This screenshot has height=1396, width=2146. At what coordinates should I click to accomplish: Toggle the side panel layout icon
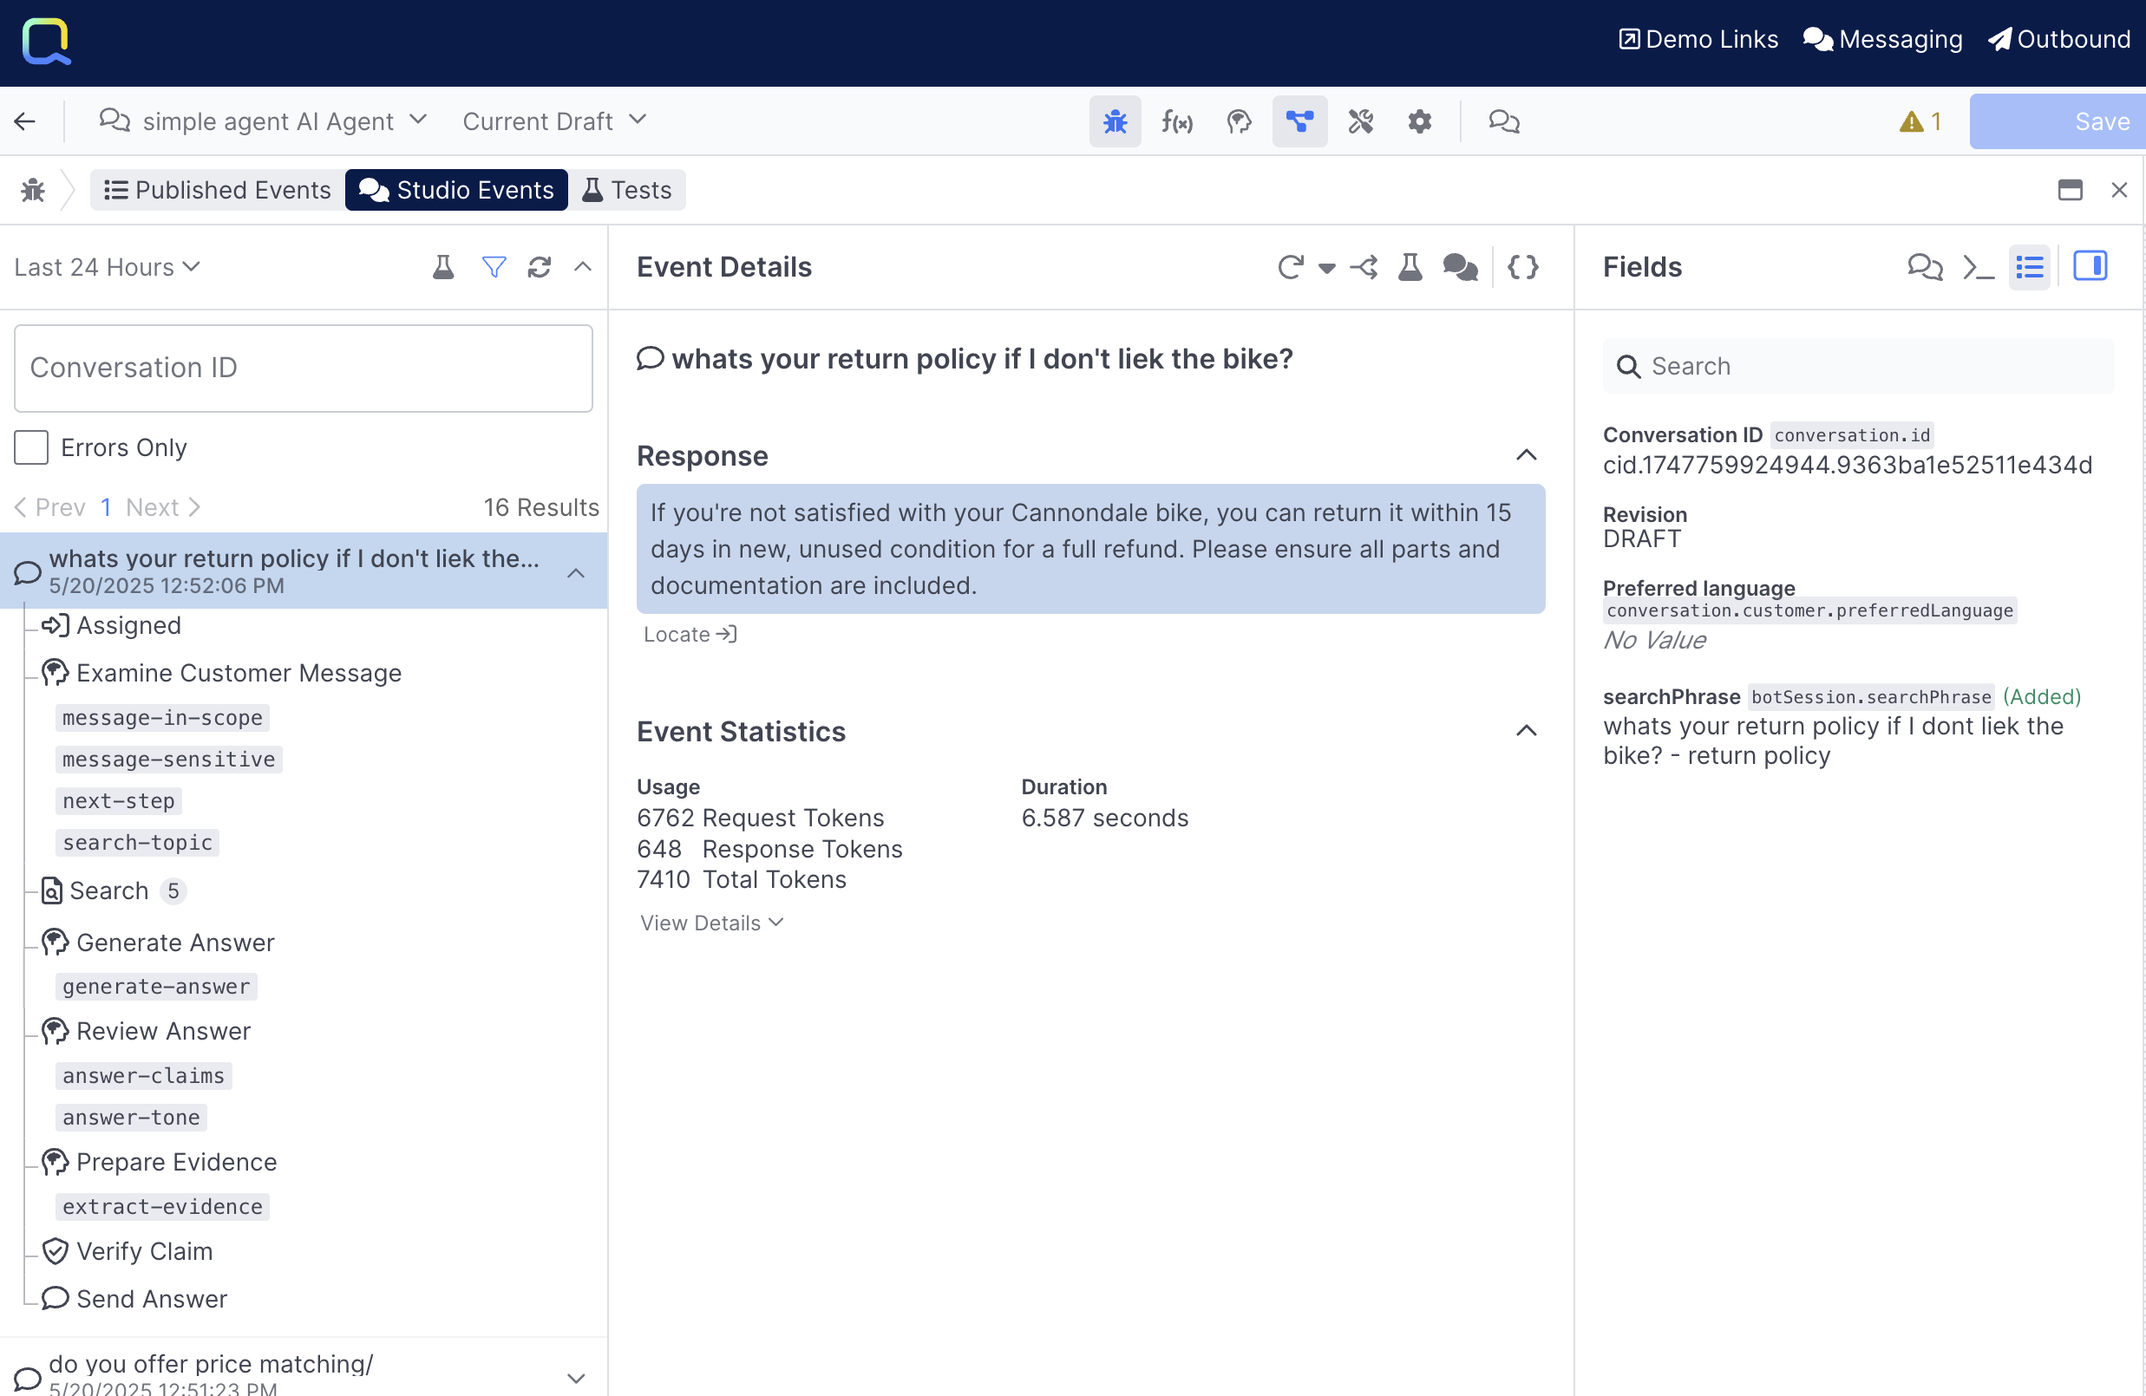[x=2090, y=267]
